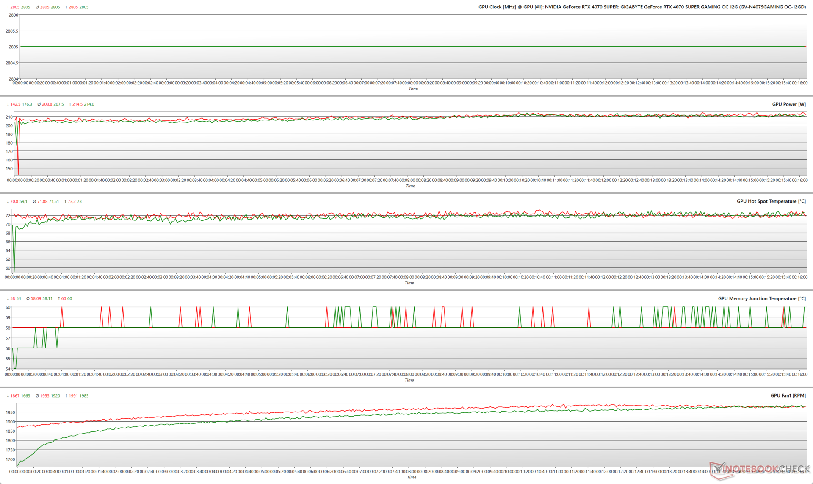Click the 210 label on GPU Power y-axis

[x=9, y=117]
